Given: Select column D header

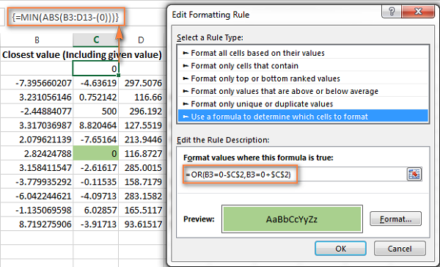Looking at the screenshot, I should pos(141,40).
